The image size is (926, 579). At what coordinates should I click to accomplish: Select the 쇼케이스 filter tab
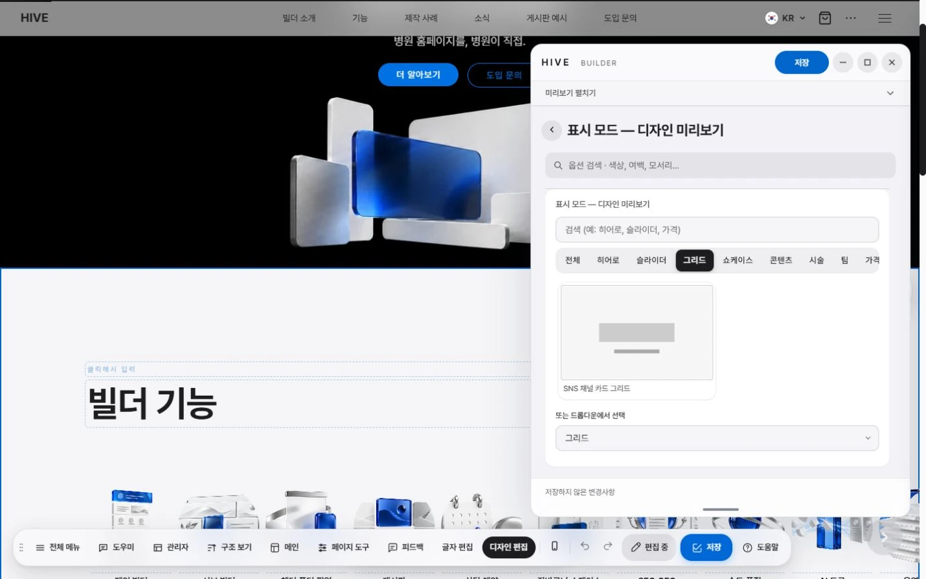point(738,260)
